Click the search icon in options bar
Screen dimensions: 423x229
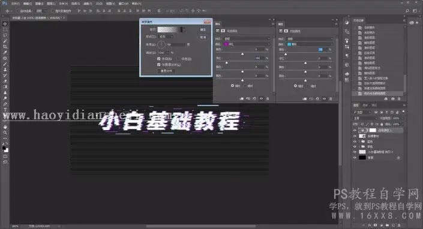tap(407, 11)
